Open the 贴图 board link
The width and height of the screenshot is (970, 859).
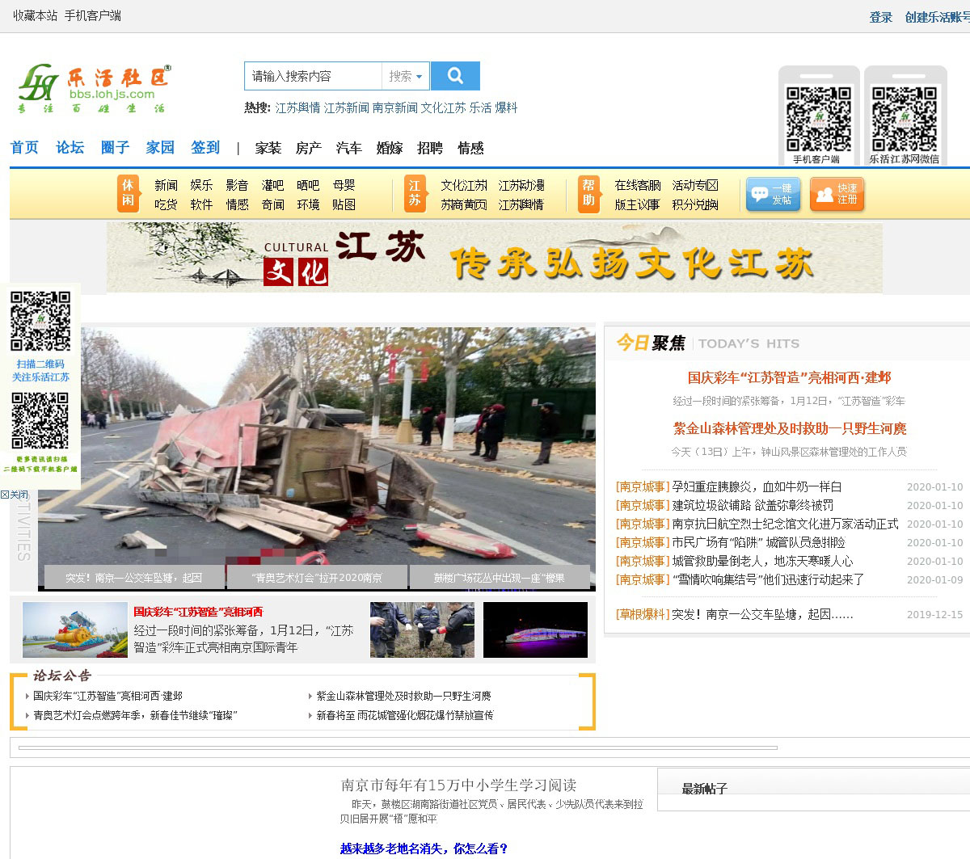pyautogui.click(x=344, y=204)
